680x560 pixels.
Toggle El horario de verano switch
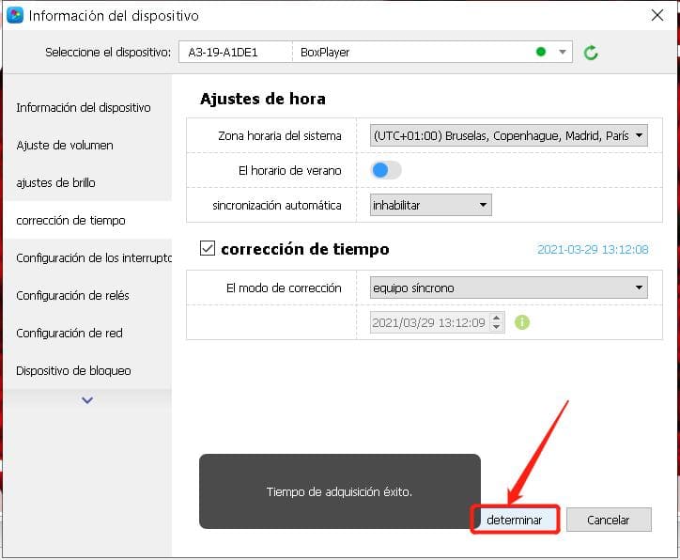pyautogui.click(x=386, y=170)
